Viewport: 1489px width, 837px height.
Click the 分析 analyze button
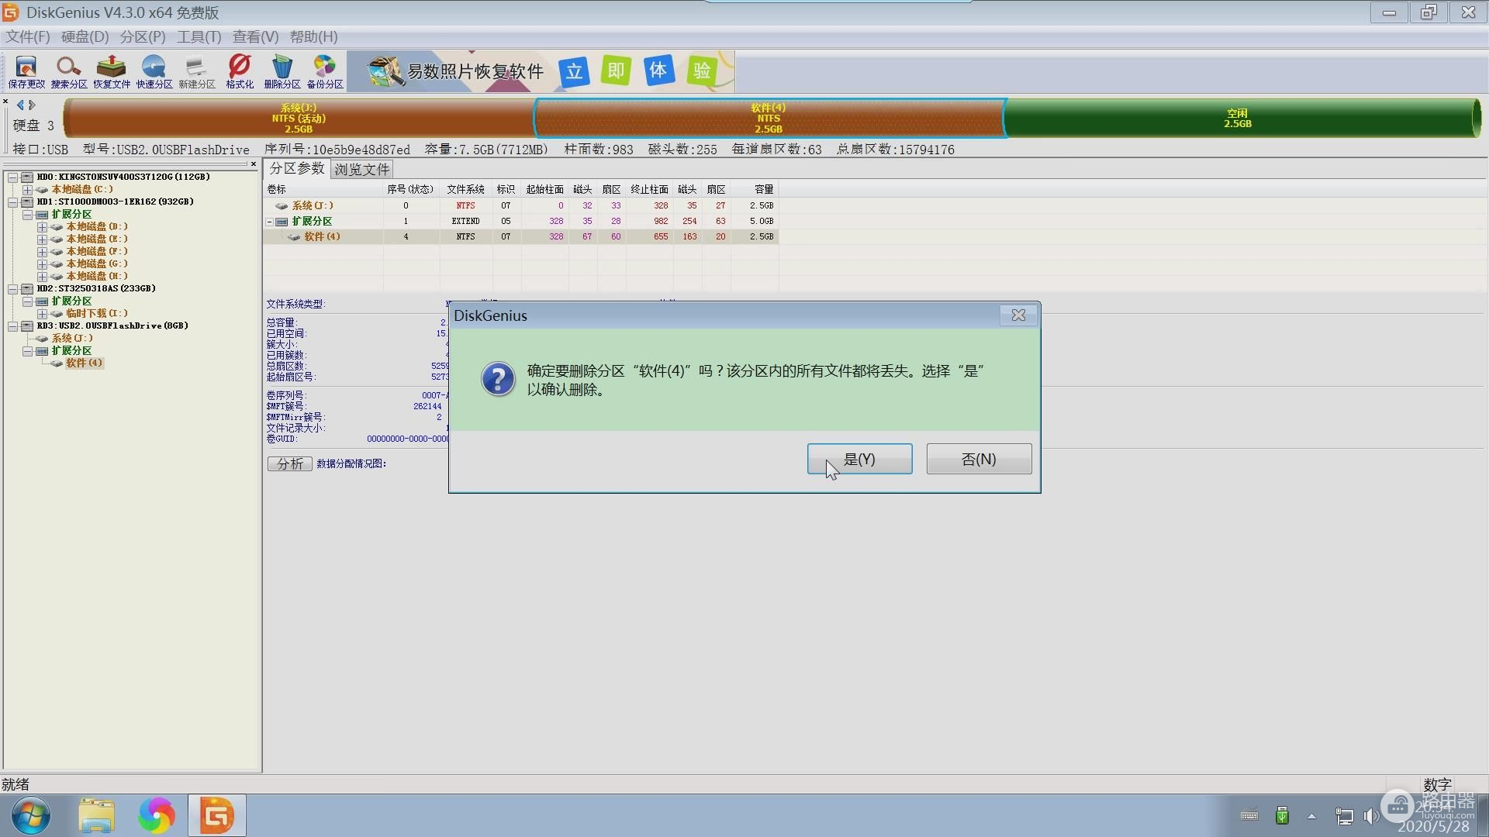pos(289,463)
